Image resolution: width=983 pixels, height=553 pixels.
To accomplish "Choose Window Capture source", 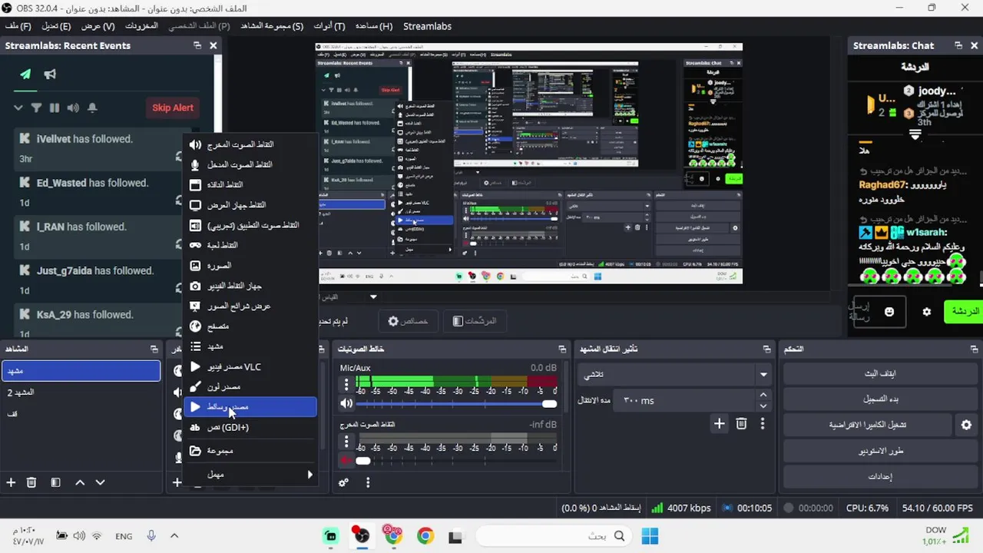I will (250, 184).
